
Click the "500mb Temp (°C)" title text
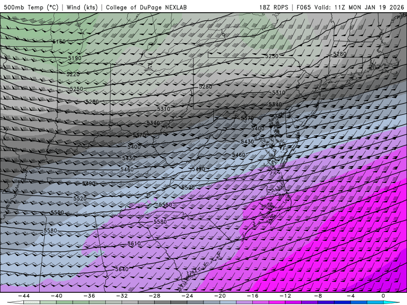coord(31,7)
